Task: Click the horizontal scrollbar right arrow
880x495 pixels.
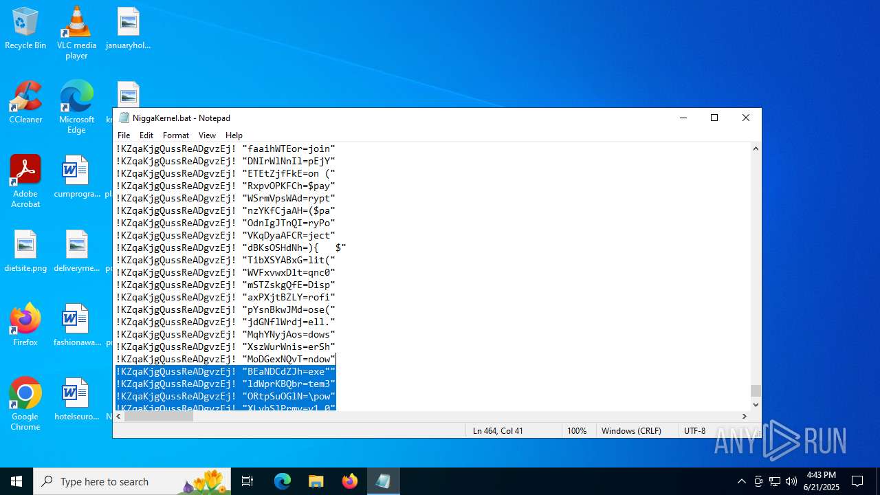Action: (744, 416)
